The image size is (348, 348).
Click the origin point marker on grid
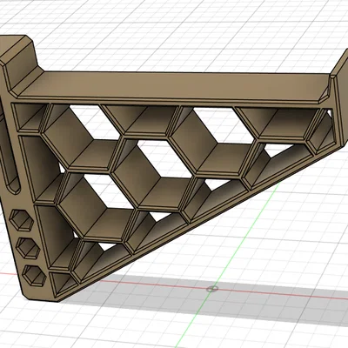coord(212,289)
